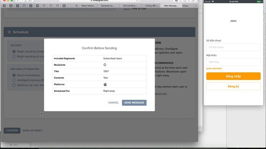
Task: Open the second pinned tab icon
Action: coord(11,5)
